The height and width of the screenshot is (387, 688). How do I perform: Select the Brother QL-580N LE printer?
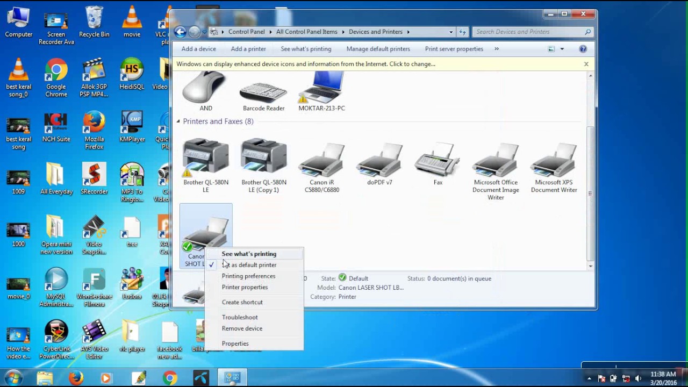(205, 164)
